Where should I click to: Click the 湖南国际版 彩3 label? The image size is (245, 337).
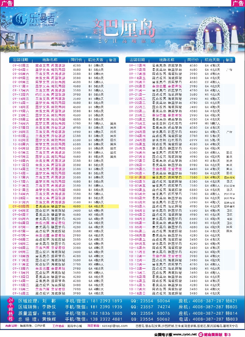pos(217,335)
